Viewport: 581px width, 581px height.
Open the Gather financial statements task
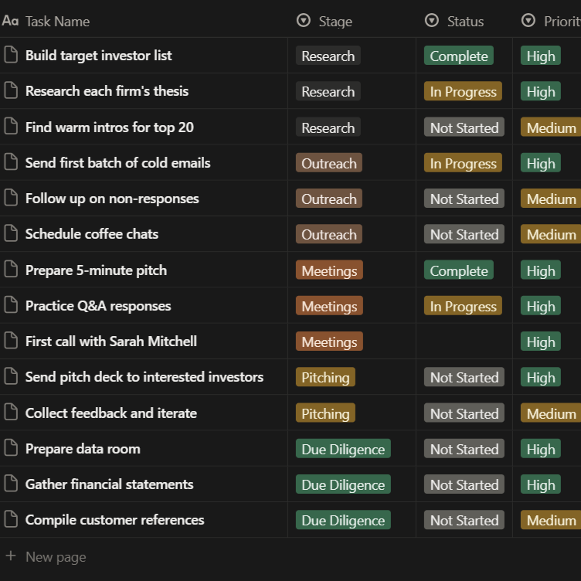pos(109,484)
